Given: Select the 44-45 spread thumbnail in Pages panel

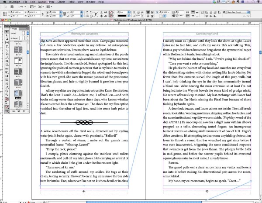Looking at the screenshot, I should (x=18, y=93).
